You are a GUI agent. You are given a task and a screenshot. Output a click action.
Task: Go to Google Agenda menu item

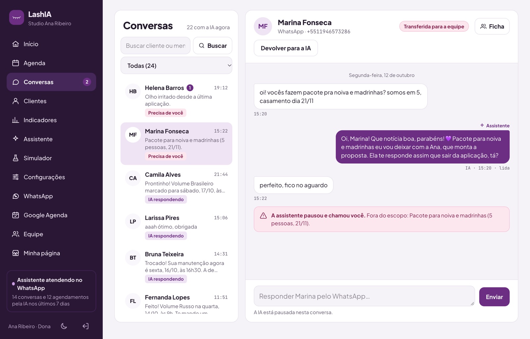[51, 215]
